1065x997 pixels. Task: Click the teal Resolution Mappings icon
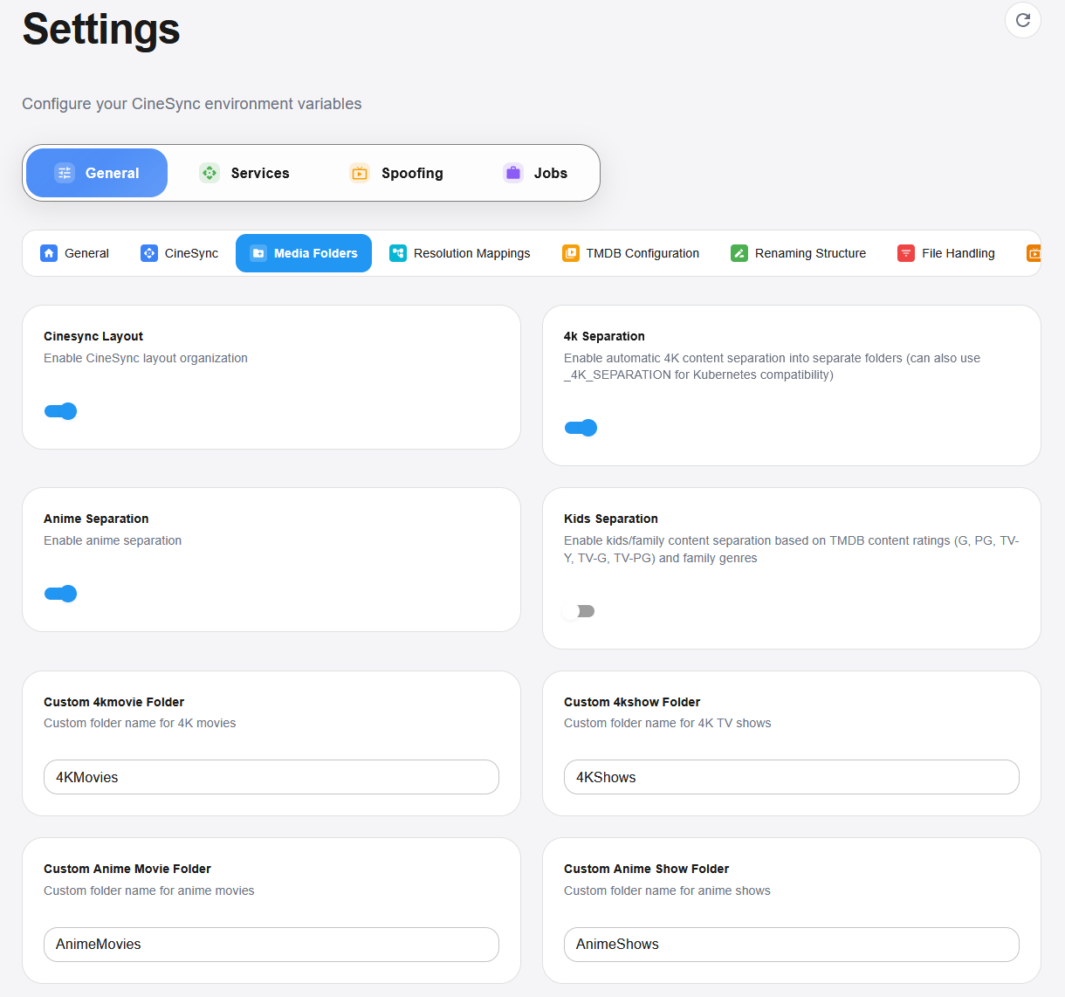398,253
